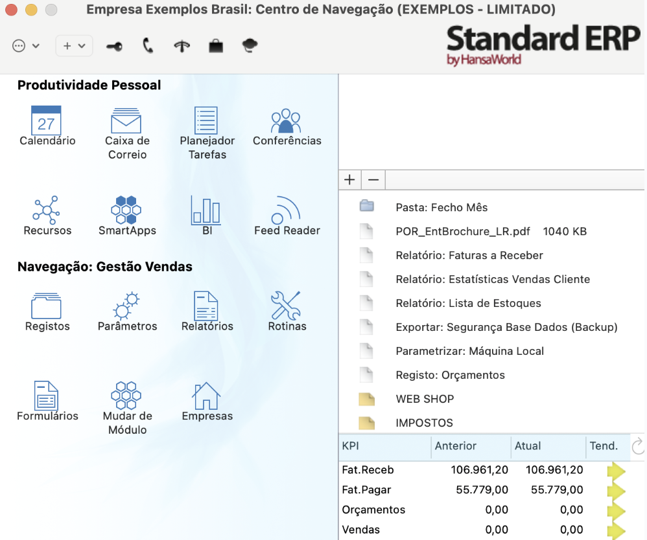Open Relatório: Faturas a Receber shortcut
Image resolution: width=647 pixels, height=540 pixels.
(x=469, y=256)
